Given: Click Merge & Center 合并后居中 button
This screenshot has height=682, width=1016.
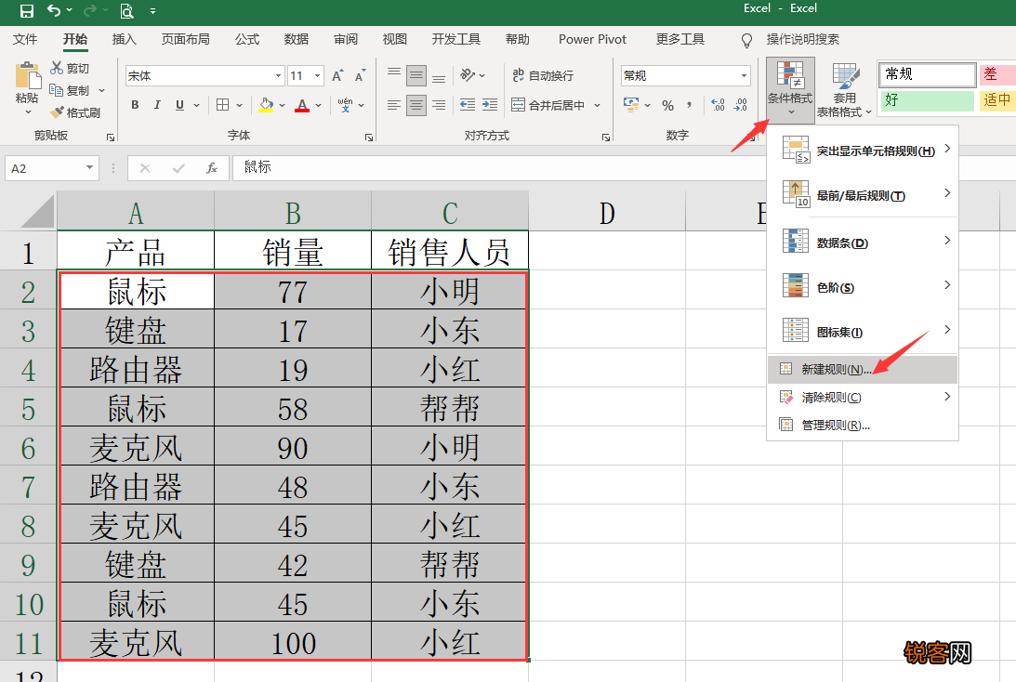Looking at the screenshot, I should [x=548, y=105].
